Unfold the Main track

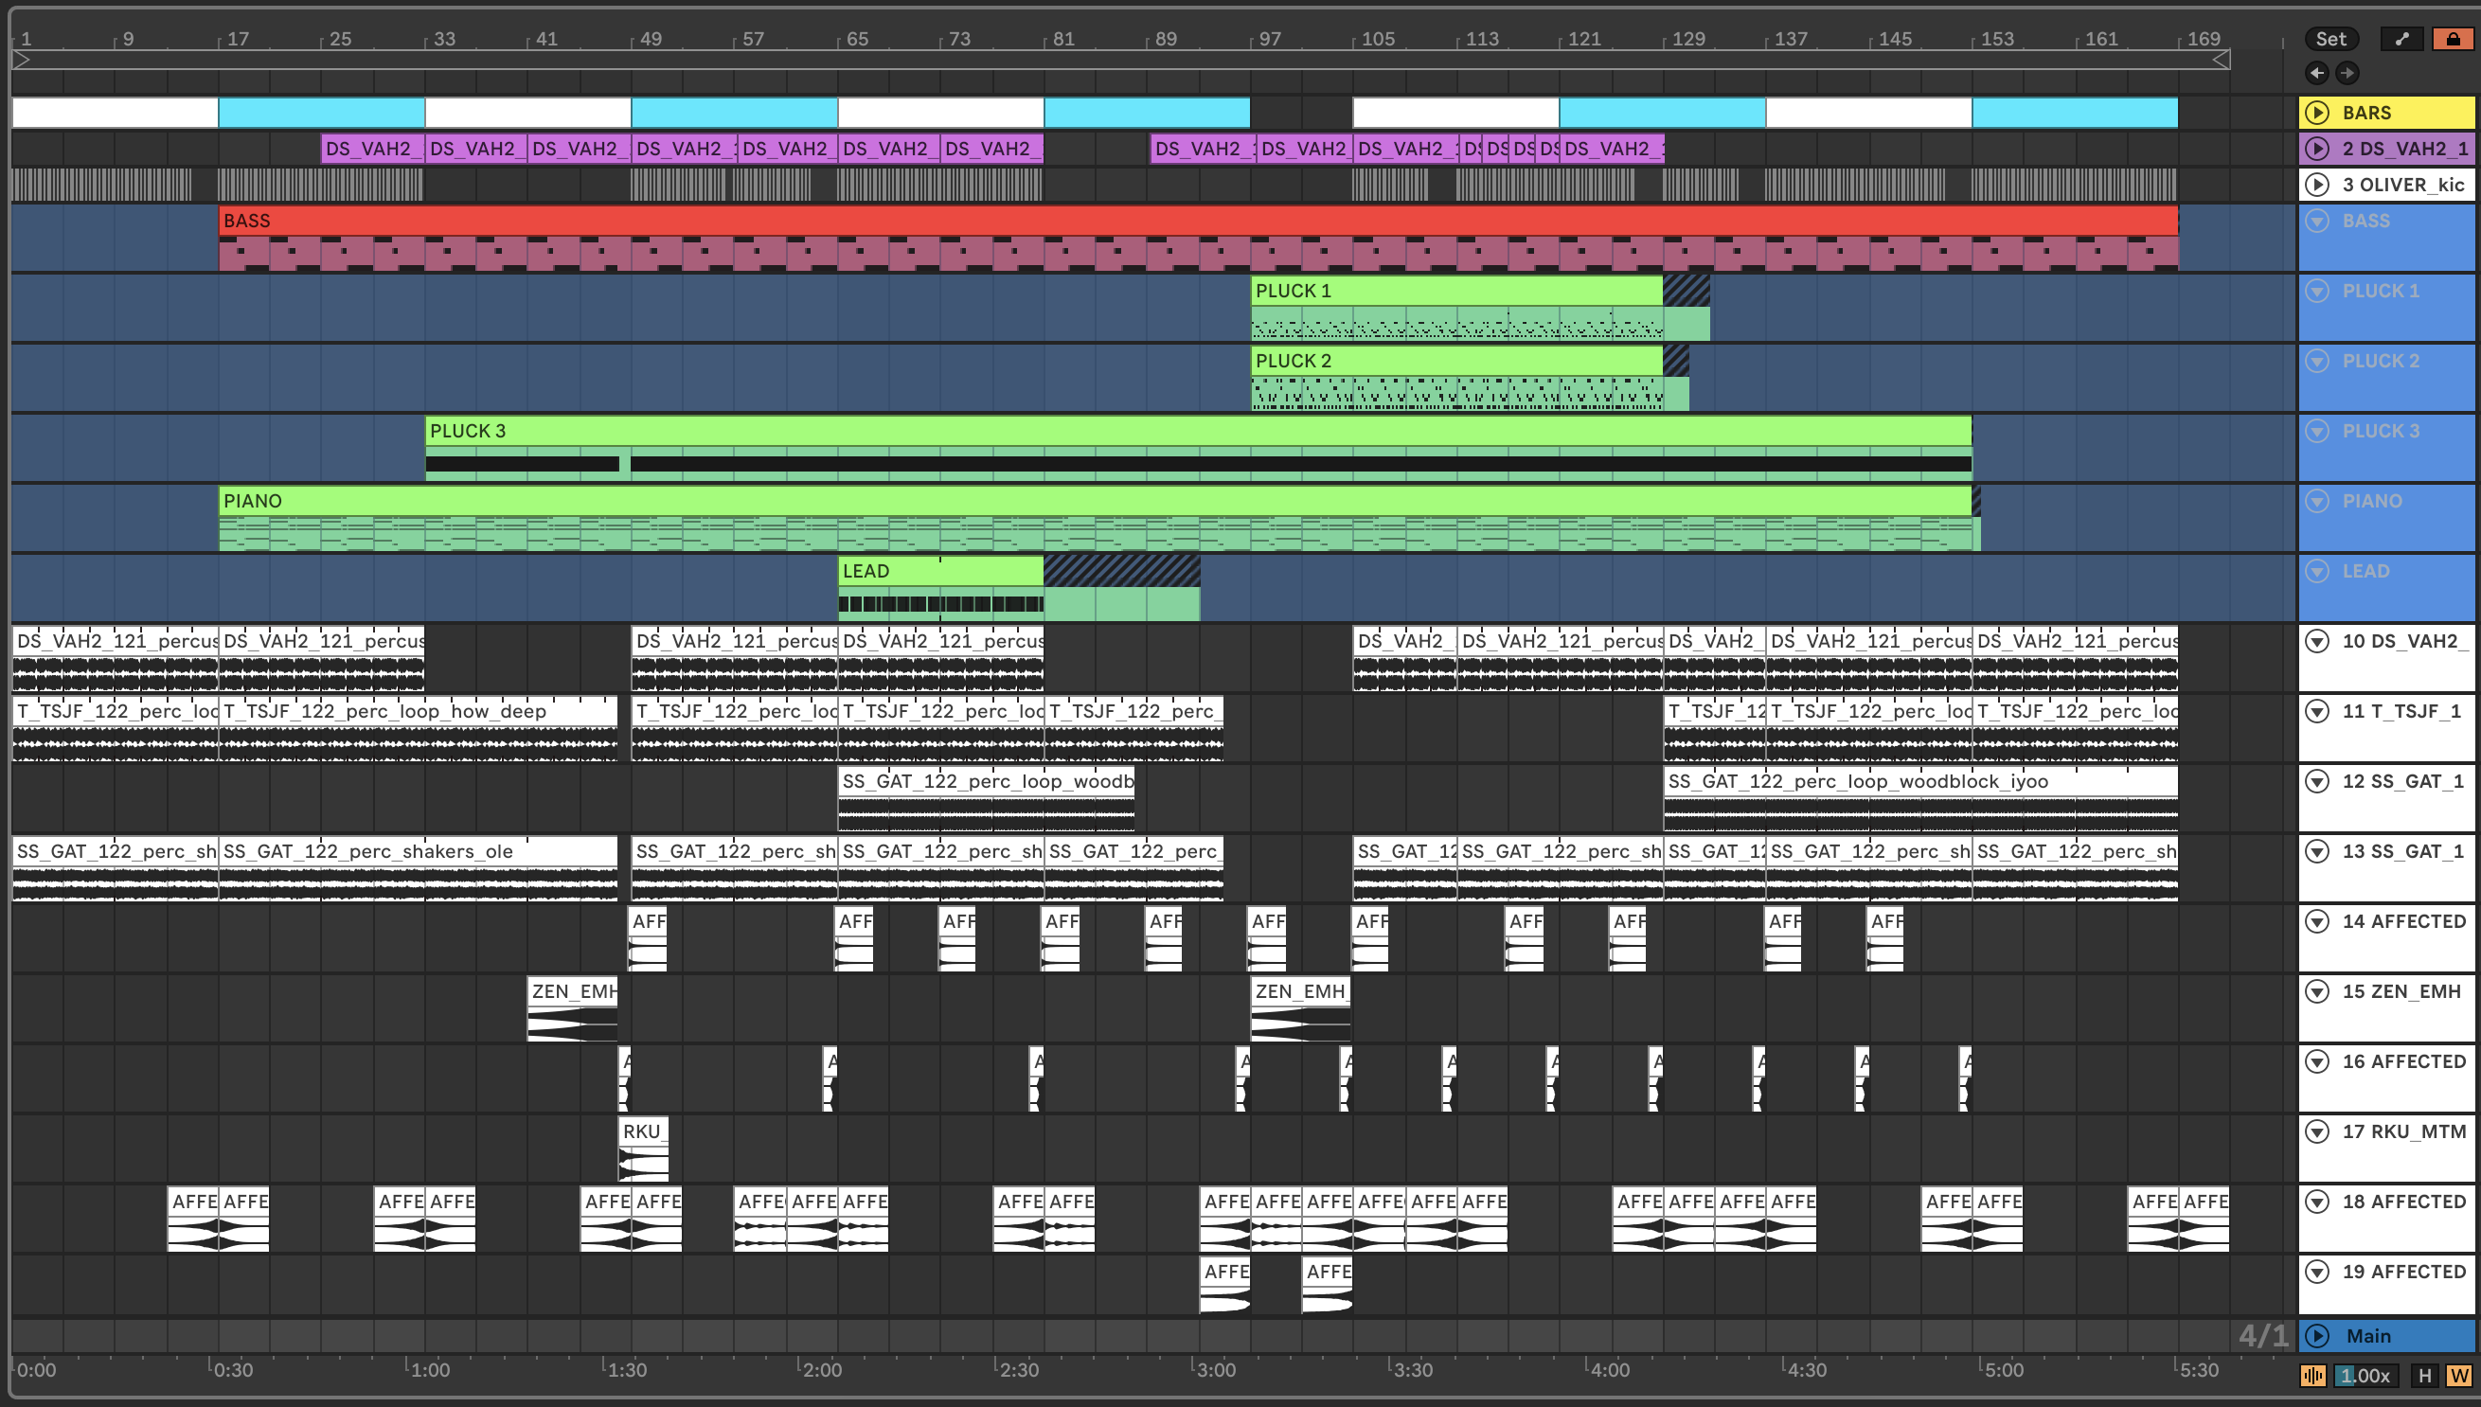point(2316,1335)
